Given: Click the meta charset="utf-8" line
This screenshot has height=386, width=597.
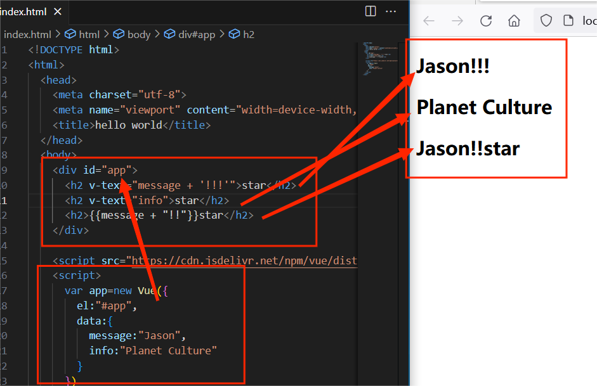Looking at the screenshot, I should click(x=119, y=94).
